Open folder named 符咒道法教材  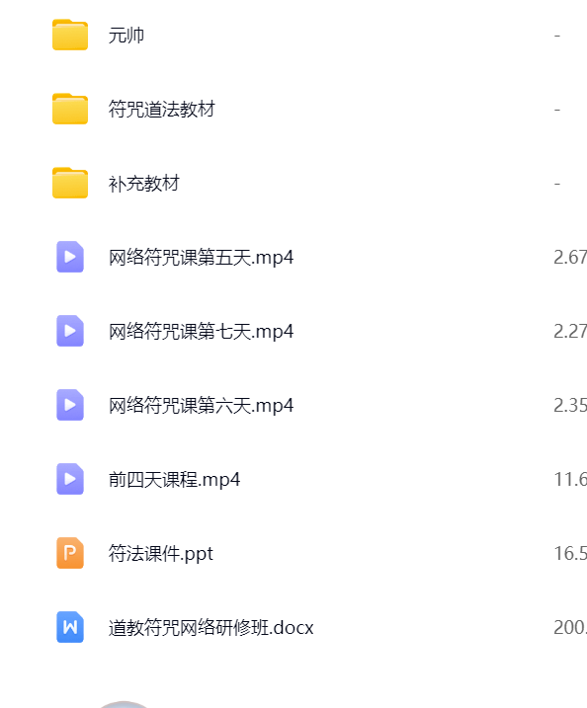pos(162,110)
